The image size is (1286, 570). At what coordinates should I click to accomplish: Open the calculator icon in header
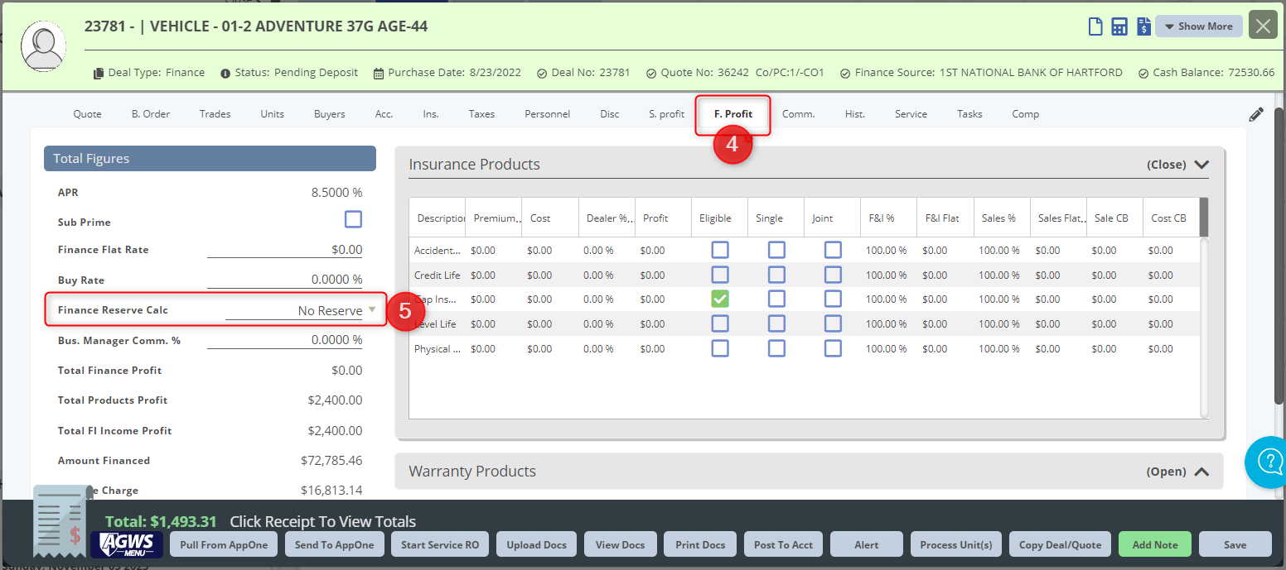1119,26
